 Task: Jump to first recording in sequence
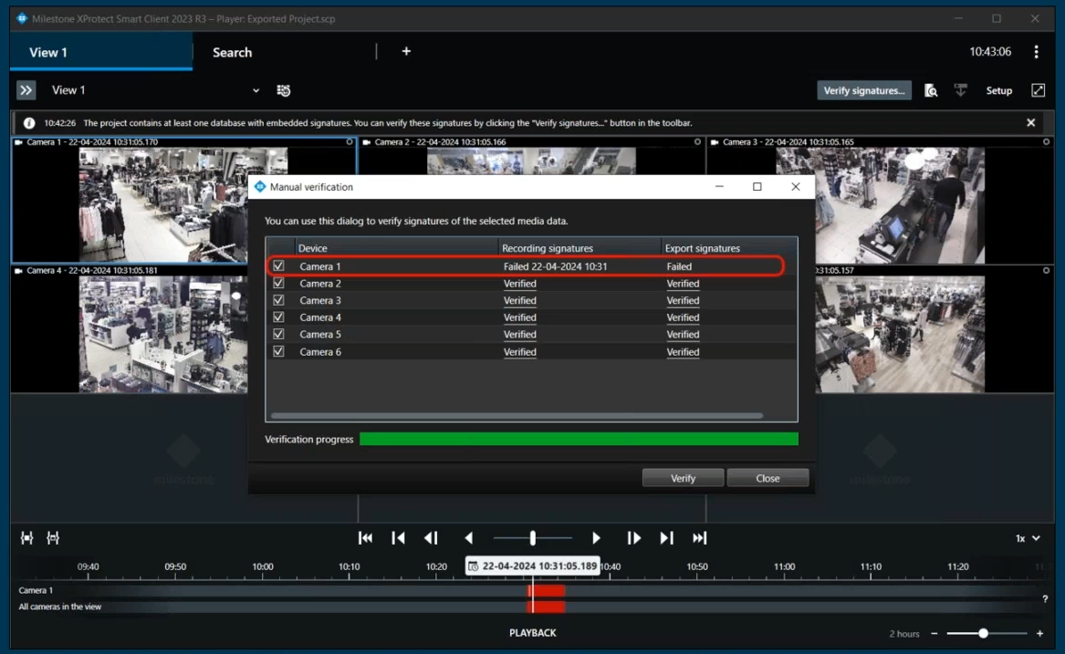[x=365, y=538]
